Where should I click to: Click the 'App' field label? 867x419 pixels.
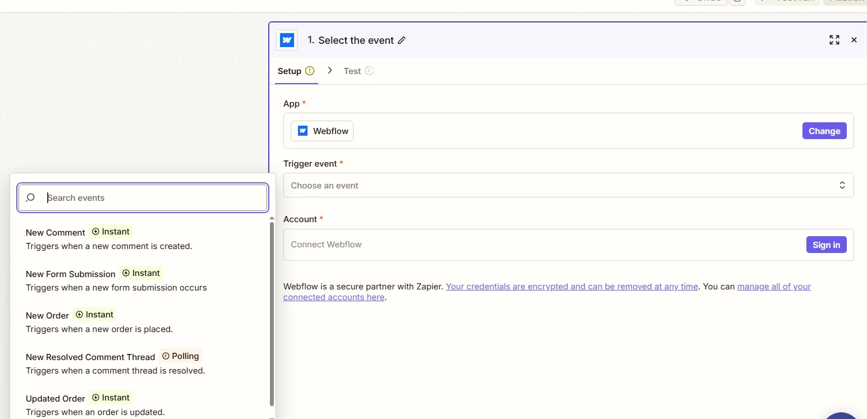(291, 104)
